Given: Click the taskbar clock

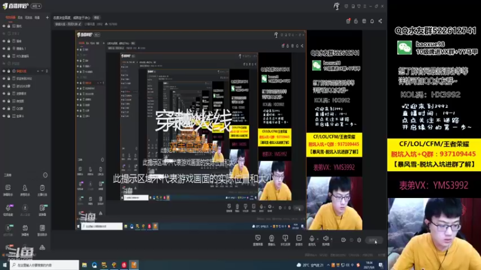Looking at the screenshot, I should coord(370,265).
